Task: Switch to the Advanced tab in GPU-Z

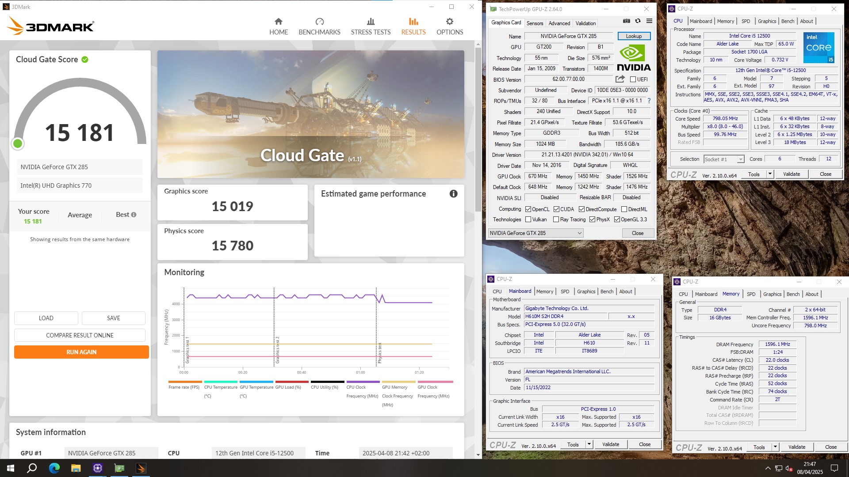Action: coord(559,23)
